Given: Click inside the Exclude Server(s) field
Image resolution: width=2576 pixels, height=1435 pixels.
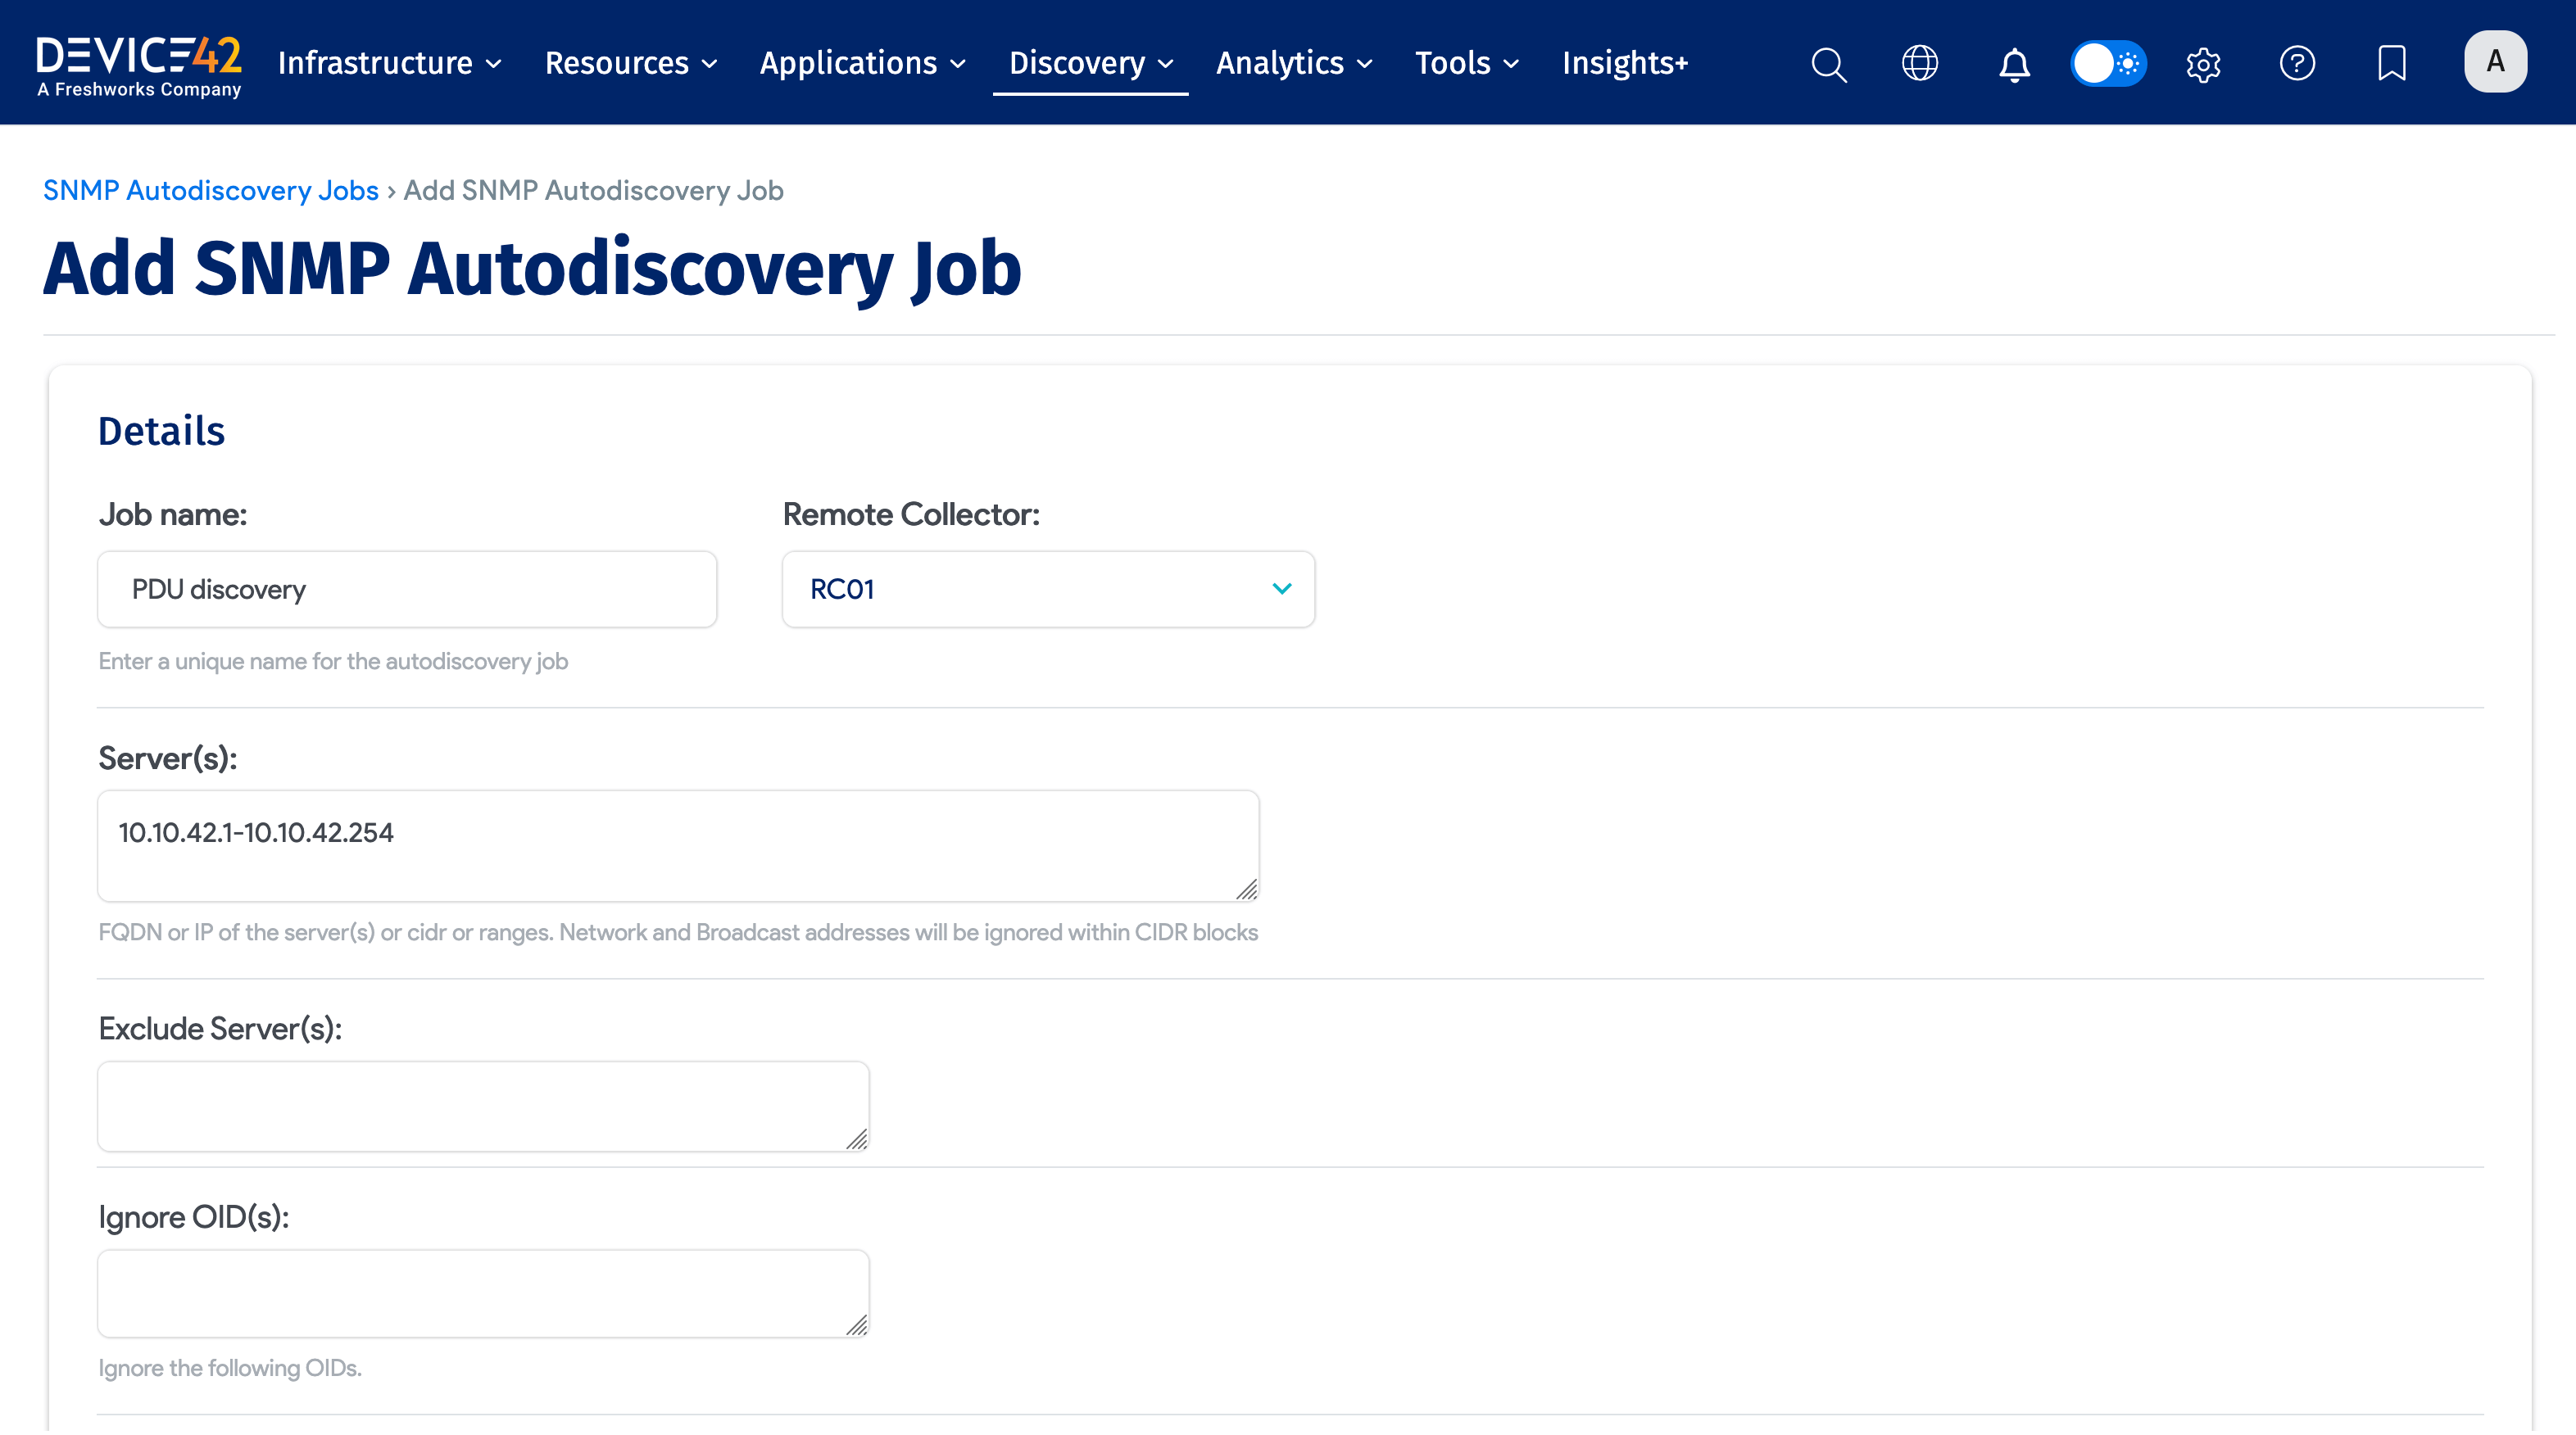Looking at the screenshot, I should click(483, 1106).
